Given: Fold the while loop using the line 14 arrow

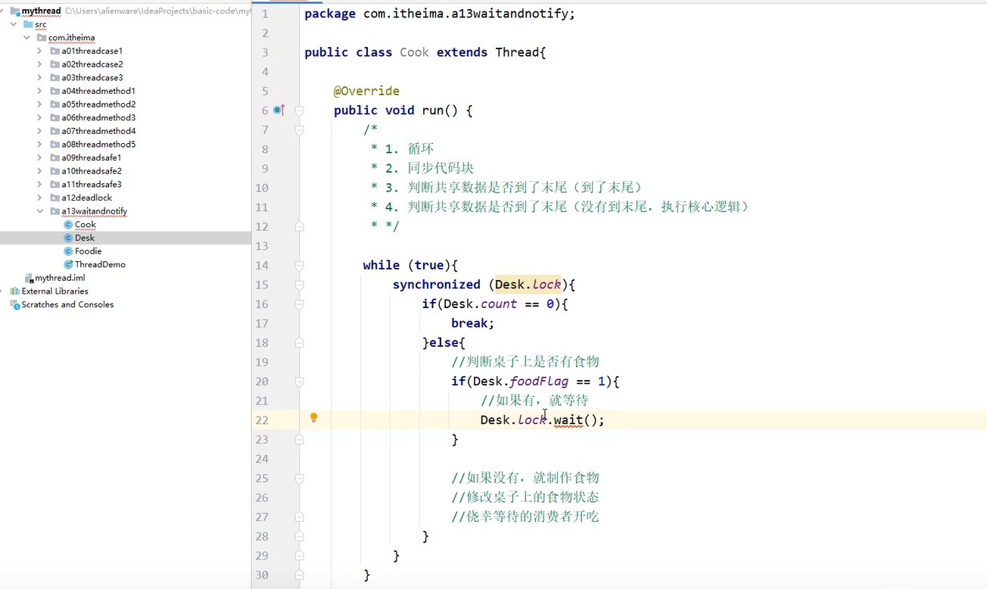Looking at the screenshot, I should 300,265.
